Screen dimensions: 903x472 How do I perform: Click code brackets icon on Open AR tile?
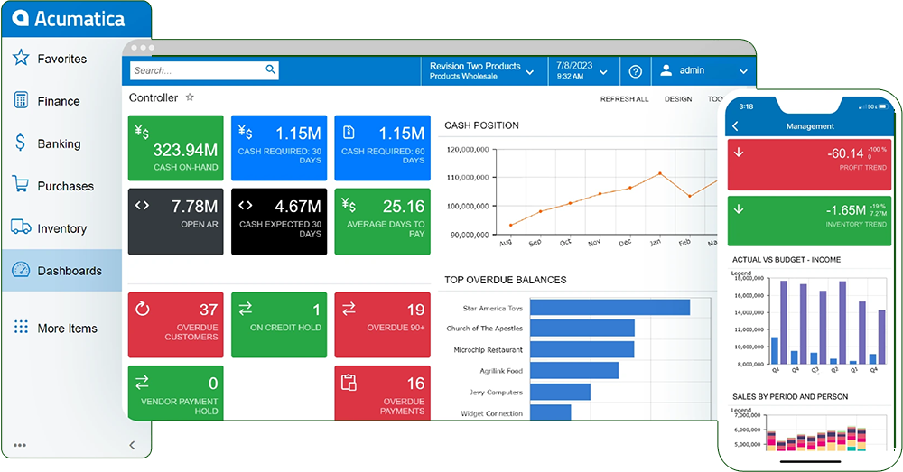tap(142, 205)
